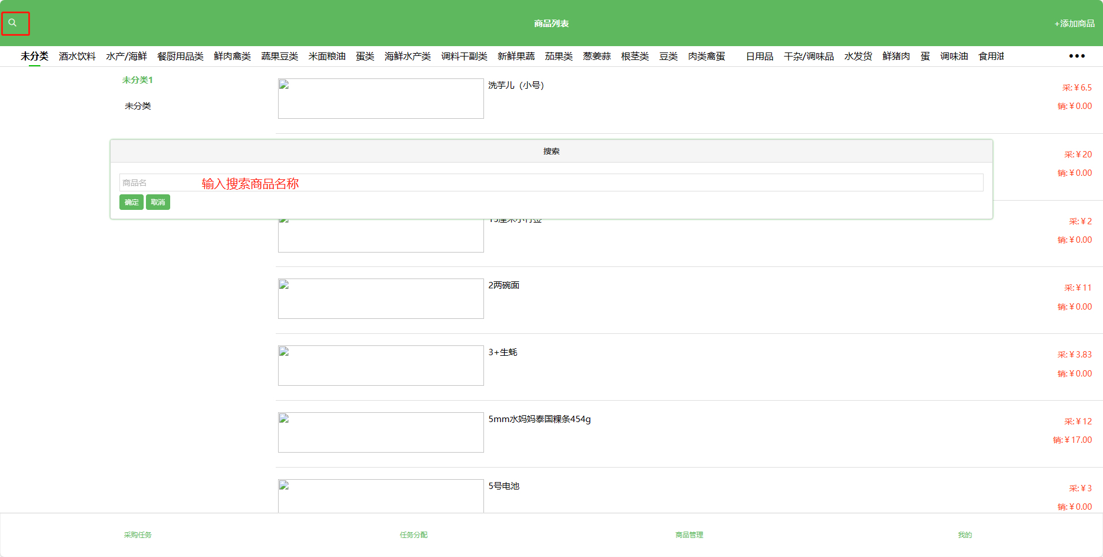This screenshot has height=557, width=1103.
Task: Go to 我的 profile page
Action: pos(965,535)
